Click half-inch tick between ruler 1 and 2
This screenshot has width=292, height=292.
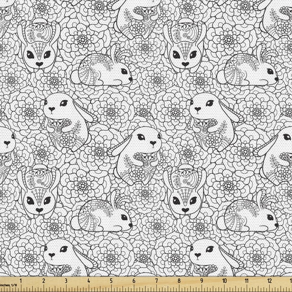33,288
